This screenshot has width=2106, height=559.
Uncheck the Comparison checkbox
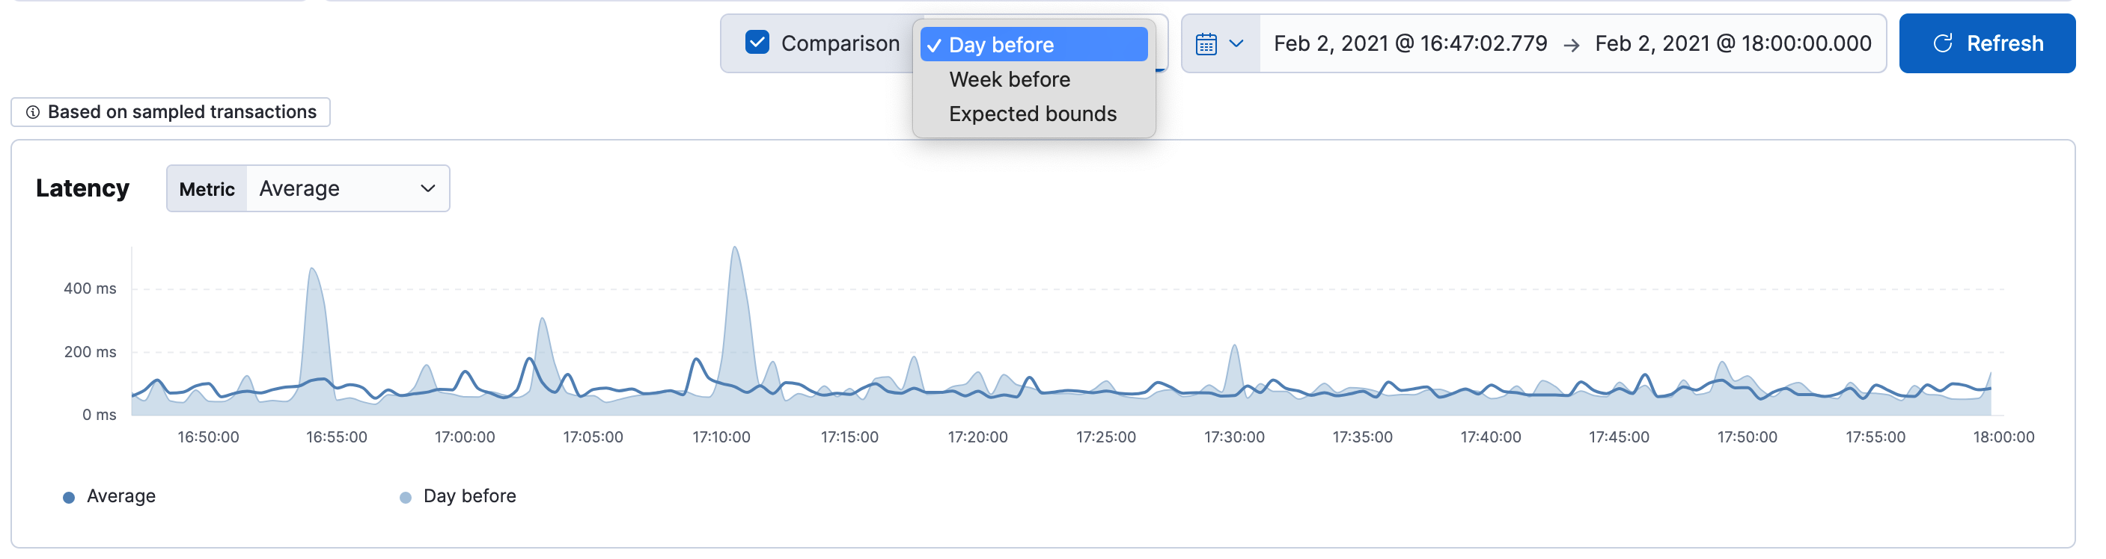coord(759,42)
